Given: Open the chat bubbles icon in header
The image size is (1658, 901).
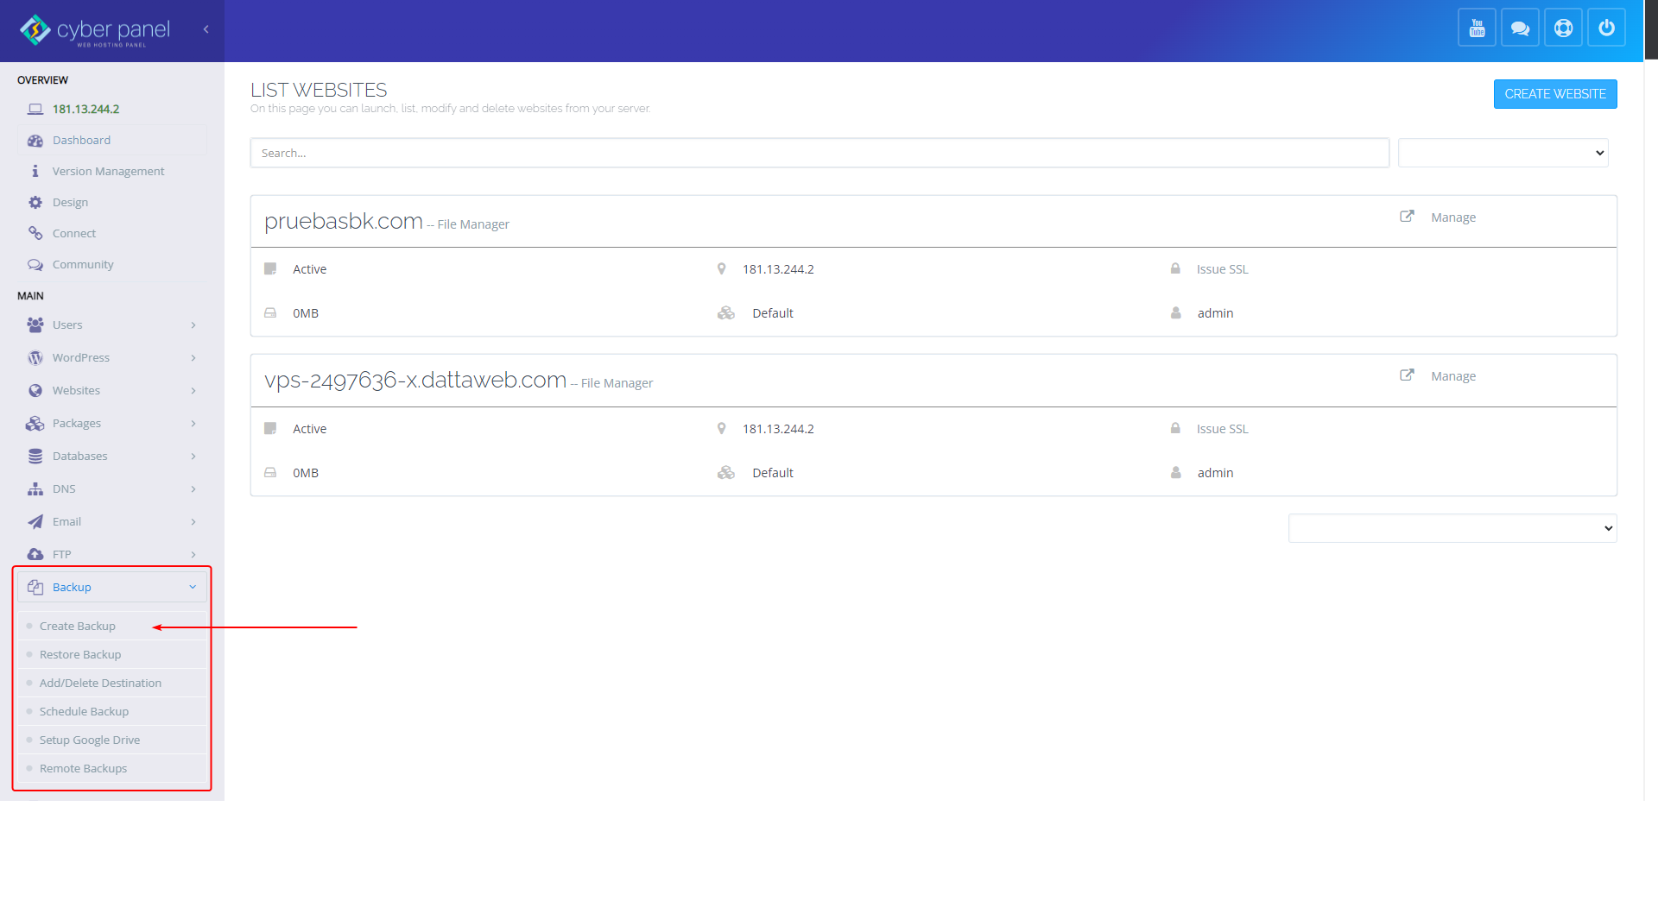Looking at the screenshot, I should click(1520, 28).
